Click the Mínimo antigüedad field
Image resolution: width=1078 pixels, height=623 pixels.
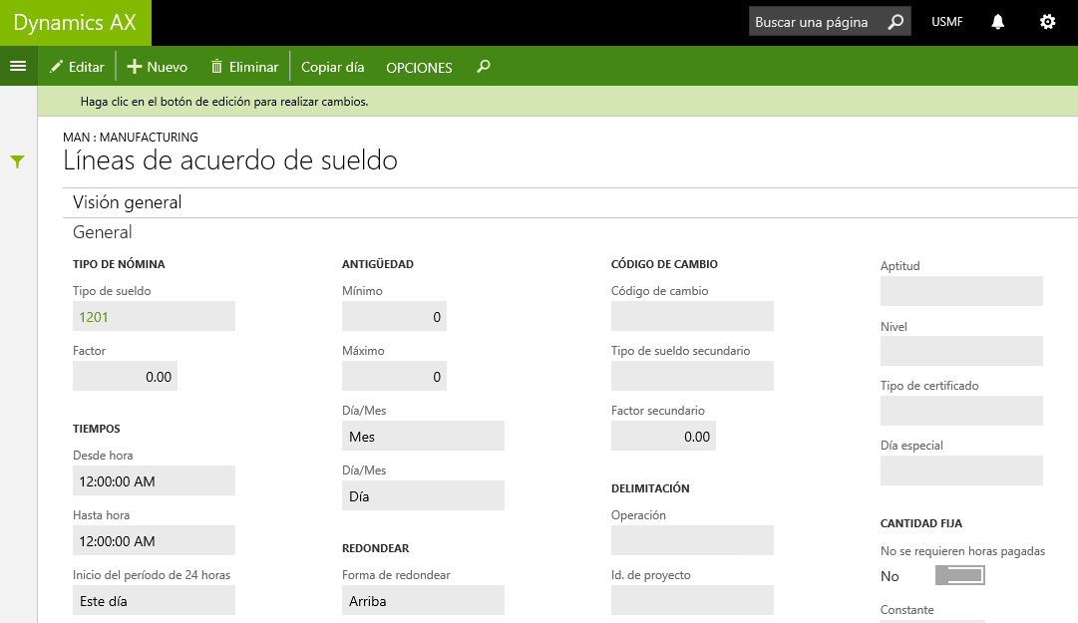pos(394,317)
